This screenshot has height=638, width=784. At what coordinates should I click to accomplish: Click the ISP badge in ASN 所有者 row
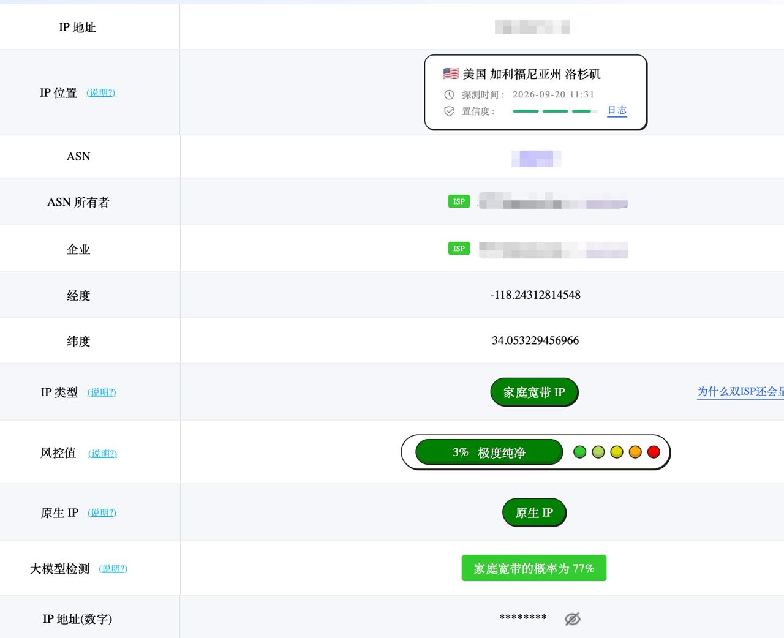[x=459, y=201]
